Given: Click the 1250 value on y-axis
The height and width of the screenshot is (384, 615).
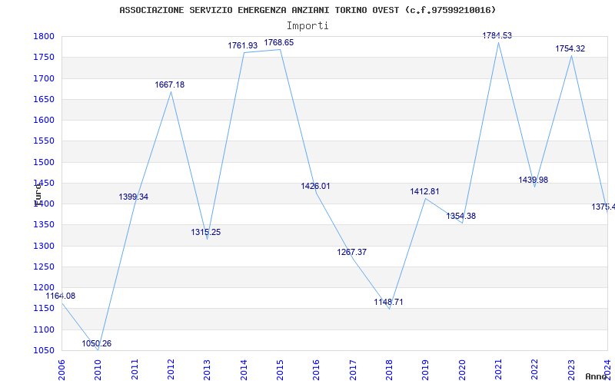Looking at the screenshot, I should 44,266.
